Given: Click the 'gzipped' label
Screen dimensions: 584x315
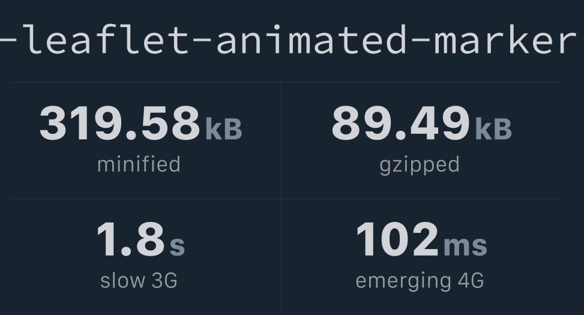Looking at the screenshot, I should pyautogui.click(x=420, y=166).
